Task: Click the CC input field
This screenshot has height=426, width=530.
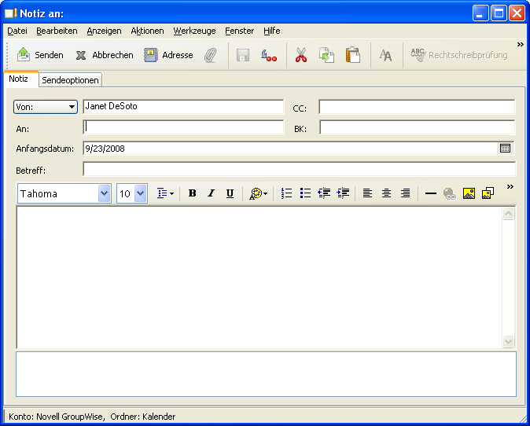Action: tap(417, 107)
